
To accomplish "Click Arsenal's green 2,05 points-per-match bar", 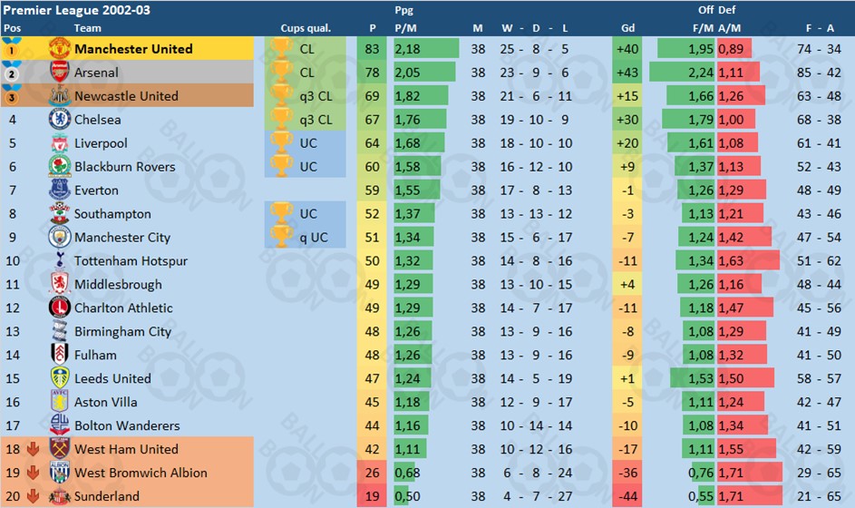I will pos(424,72).
